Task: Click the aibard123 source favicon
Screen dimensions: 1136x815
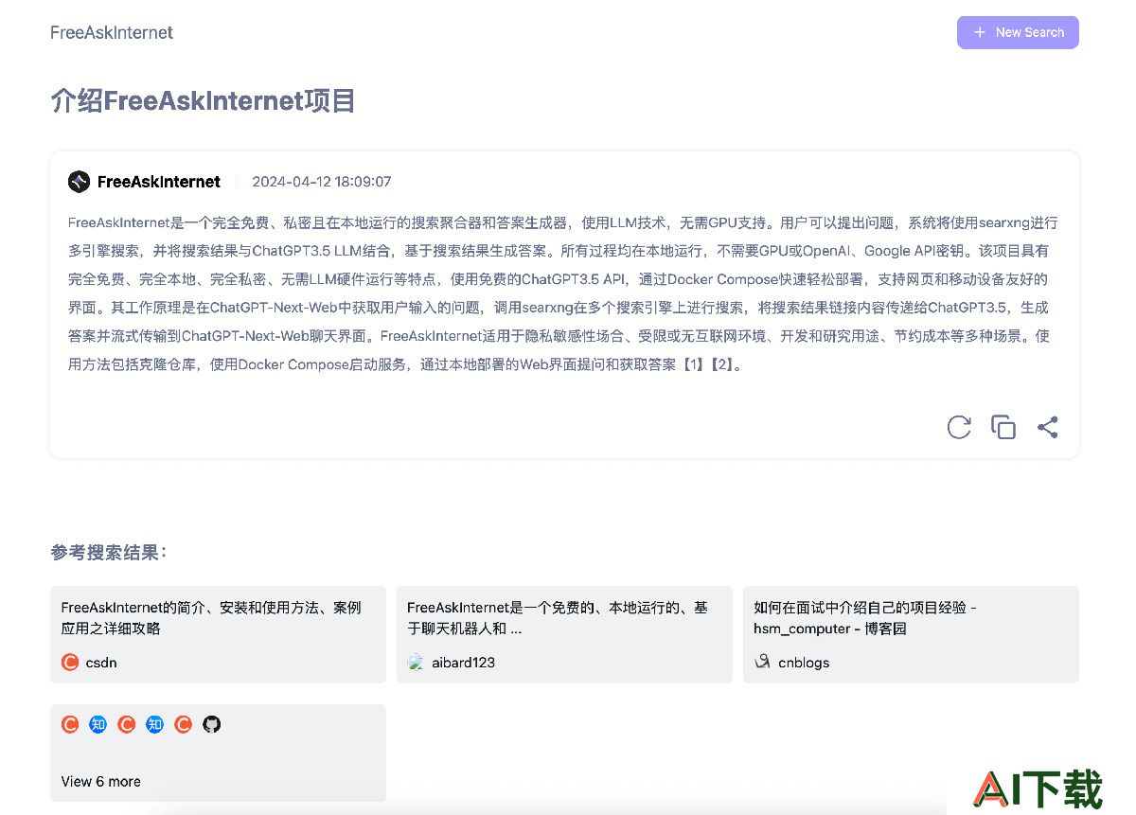Action: point(416,663)
